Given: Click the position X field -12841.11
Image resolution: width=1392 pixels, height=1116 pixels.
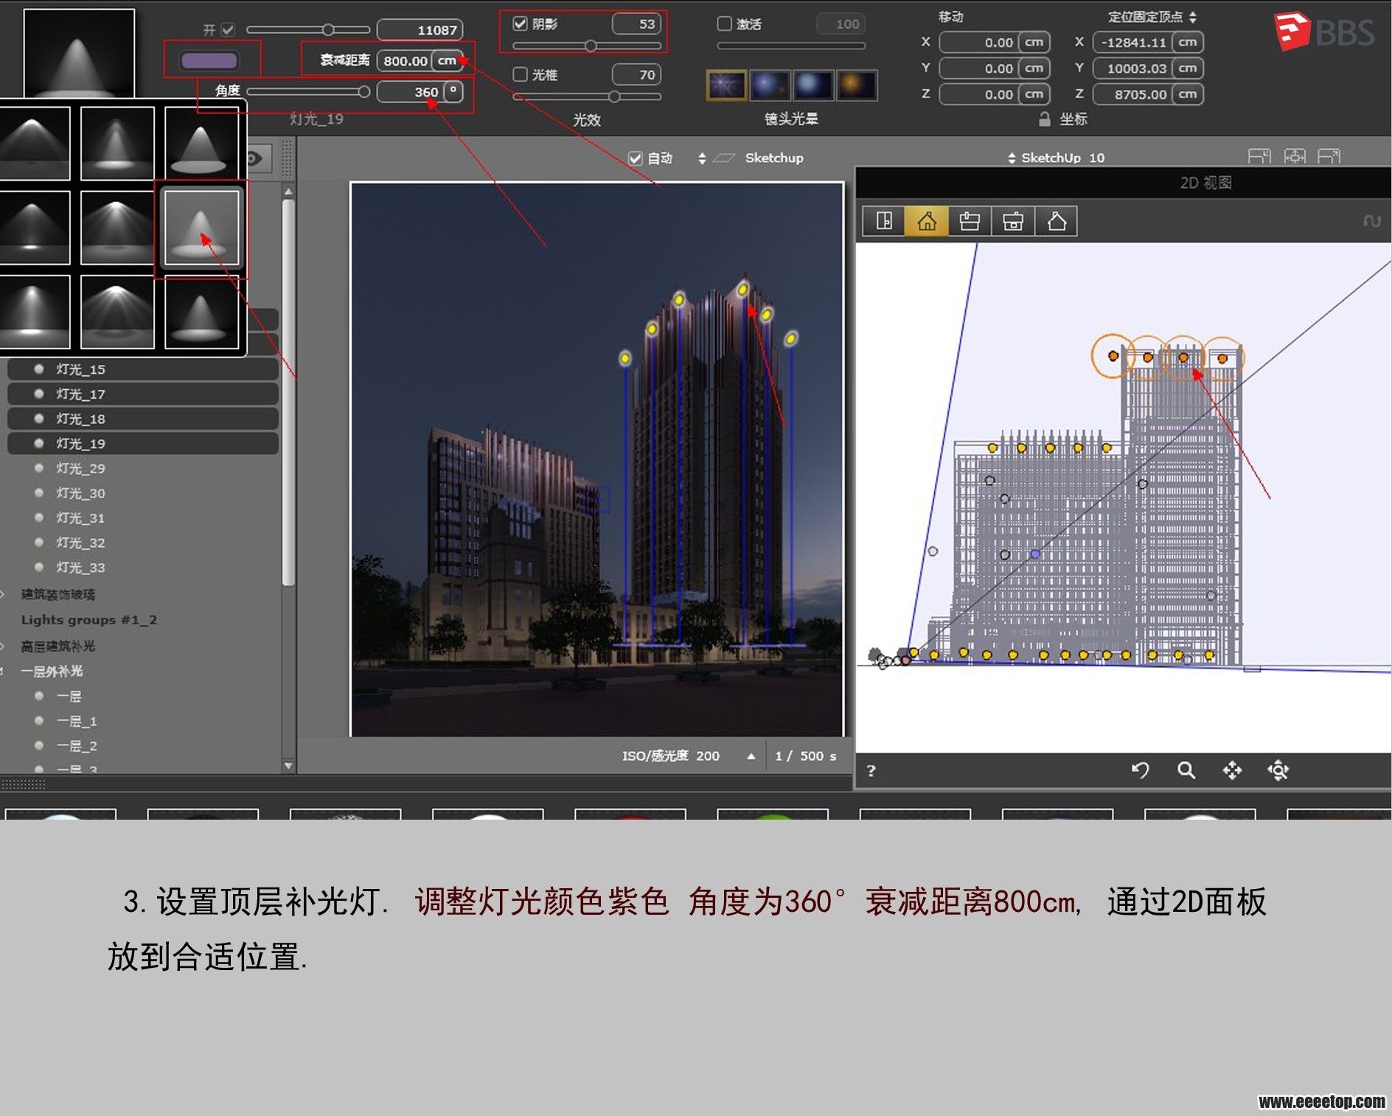Looking at the screenshot, I should pyautogui.click(x=1133, y=42).
